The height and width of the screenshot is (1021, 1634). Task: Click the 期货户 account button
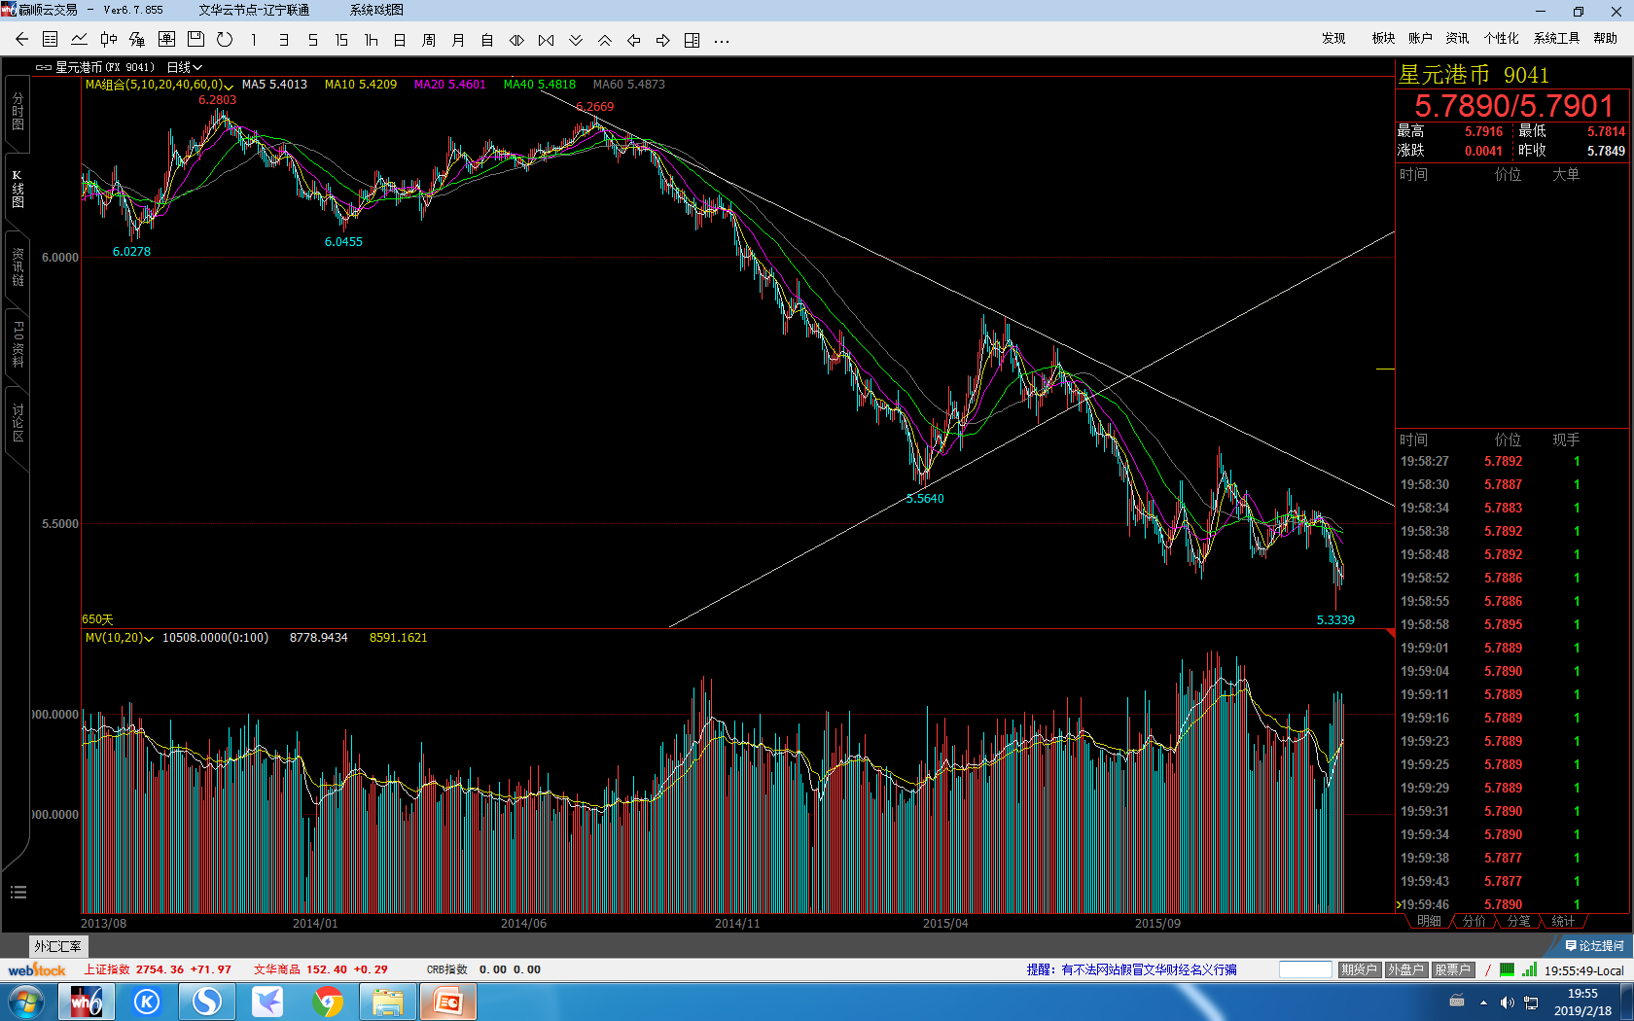[x=1359, y=969]
